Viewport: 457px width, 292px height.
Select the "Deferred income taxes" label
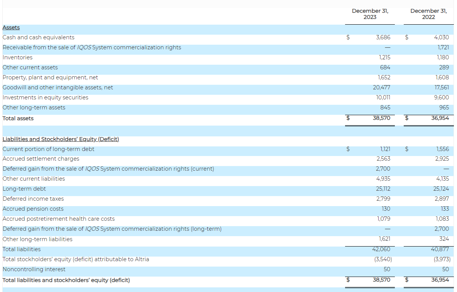33,199
